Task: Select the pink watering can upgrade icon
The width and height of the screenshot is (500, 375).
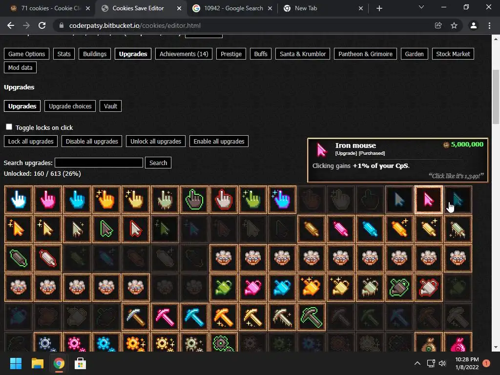Action: coord(253,288)
